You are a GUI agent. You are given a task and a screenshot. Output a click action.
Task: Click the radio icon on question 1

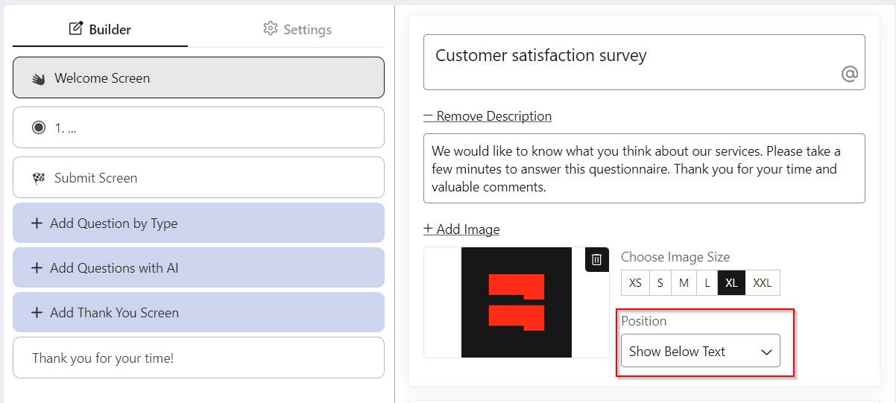tap(39, 127)
